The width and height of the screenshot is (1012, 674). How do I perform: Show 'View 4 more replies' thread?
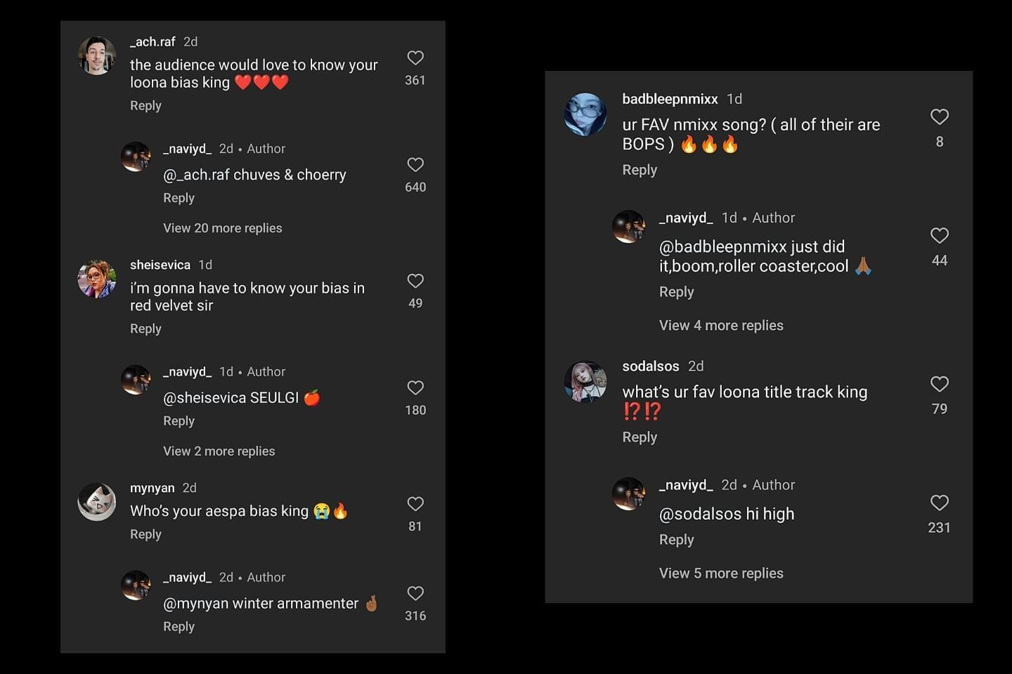[x=721, y=325]
